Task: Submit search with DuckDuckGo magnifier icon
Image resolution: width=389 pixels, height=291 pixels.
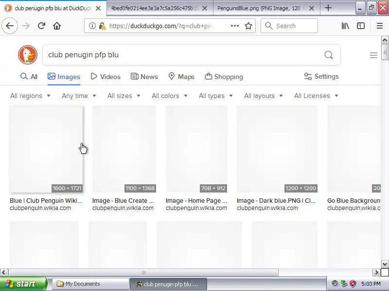Action: coord(329,55)
